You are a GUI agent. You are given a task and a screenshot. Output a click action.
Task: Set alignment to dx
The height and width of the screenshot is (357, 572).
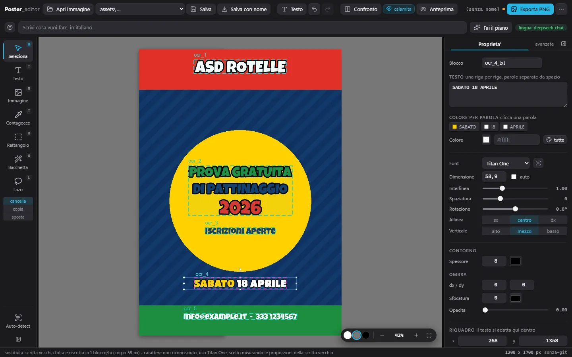[553, 220]
